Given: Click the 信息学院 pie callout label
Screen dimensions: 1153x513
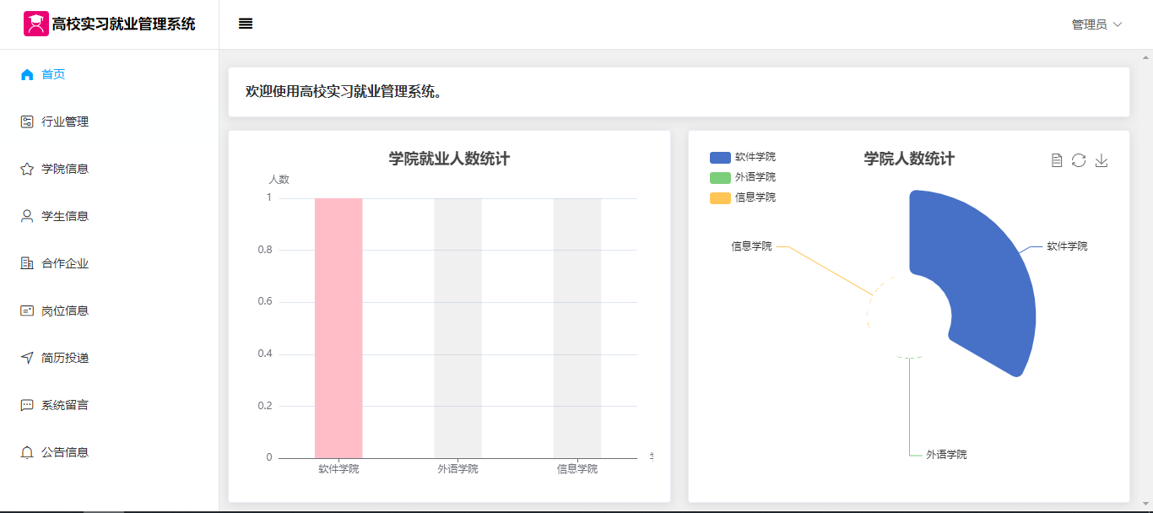Looking at the screenshot, I should pyautogui.click(x=751, y=246).
